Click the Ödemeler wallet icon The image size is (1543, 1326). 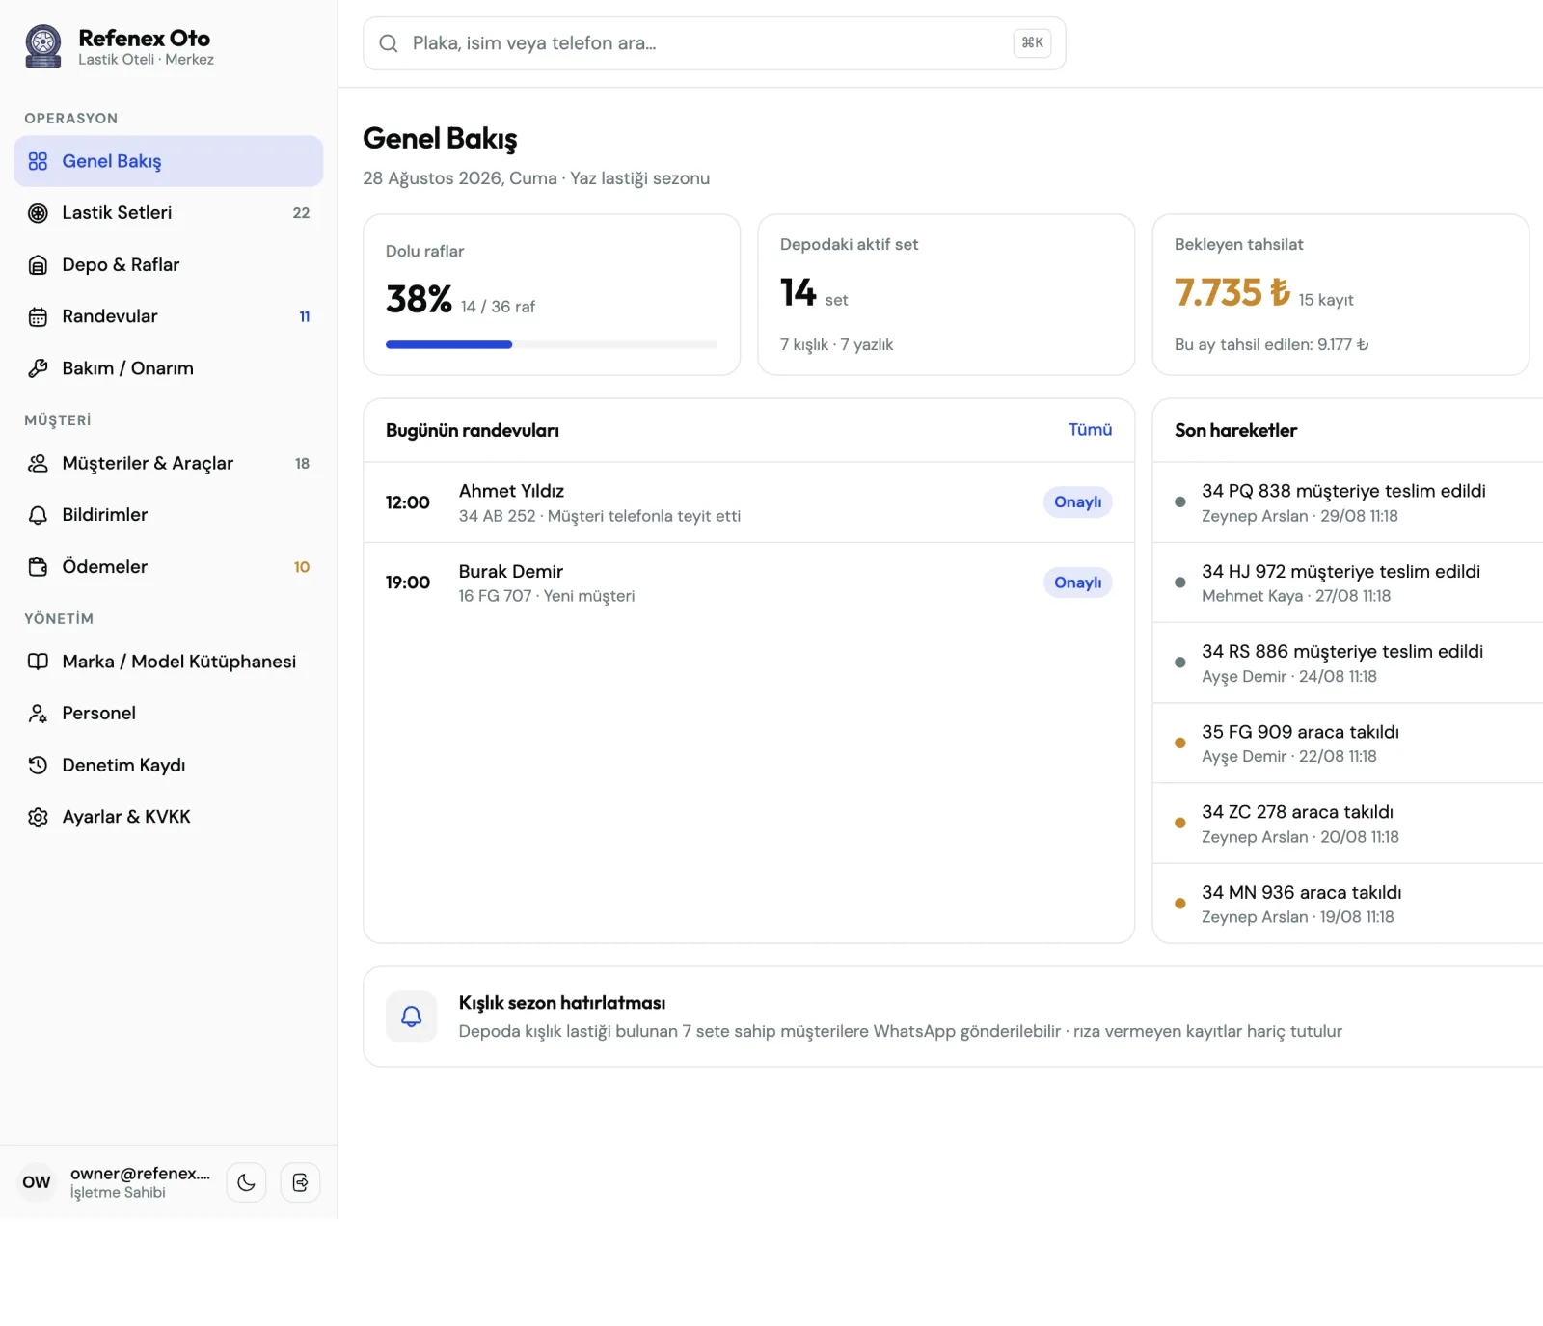[x=38, y=567]
